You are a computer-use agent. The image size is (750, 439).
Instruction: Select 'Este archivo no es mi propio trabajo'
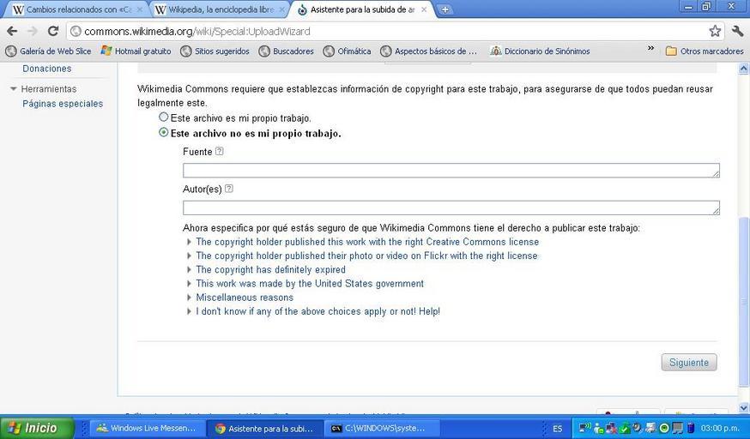[x=164, y=133]
